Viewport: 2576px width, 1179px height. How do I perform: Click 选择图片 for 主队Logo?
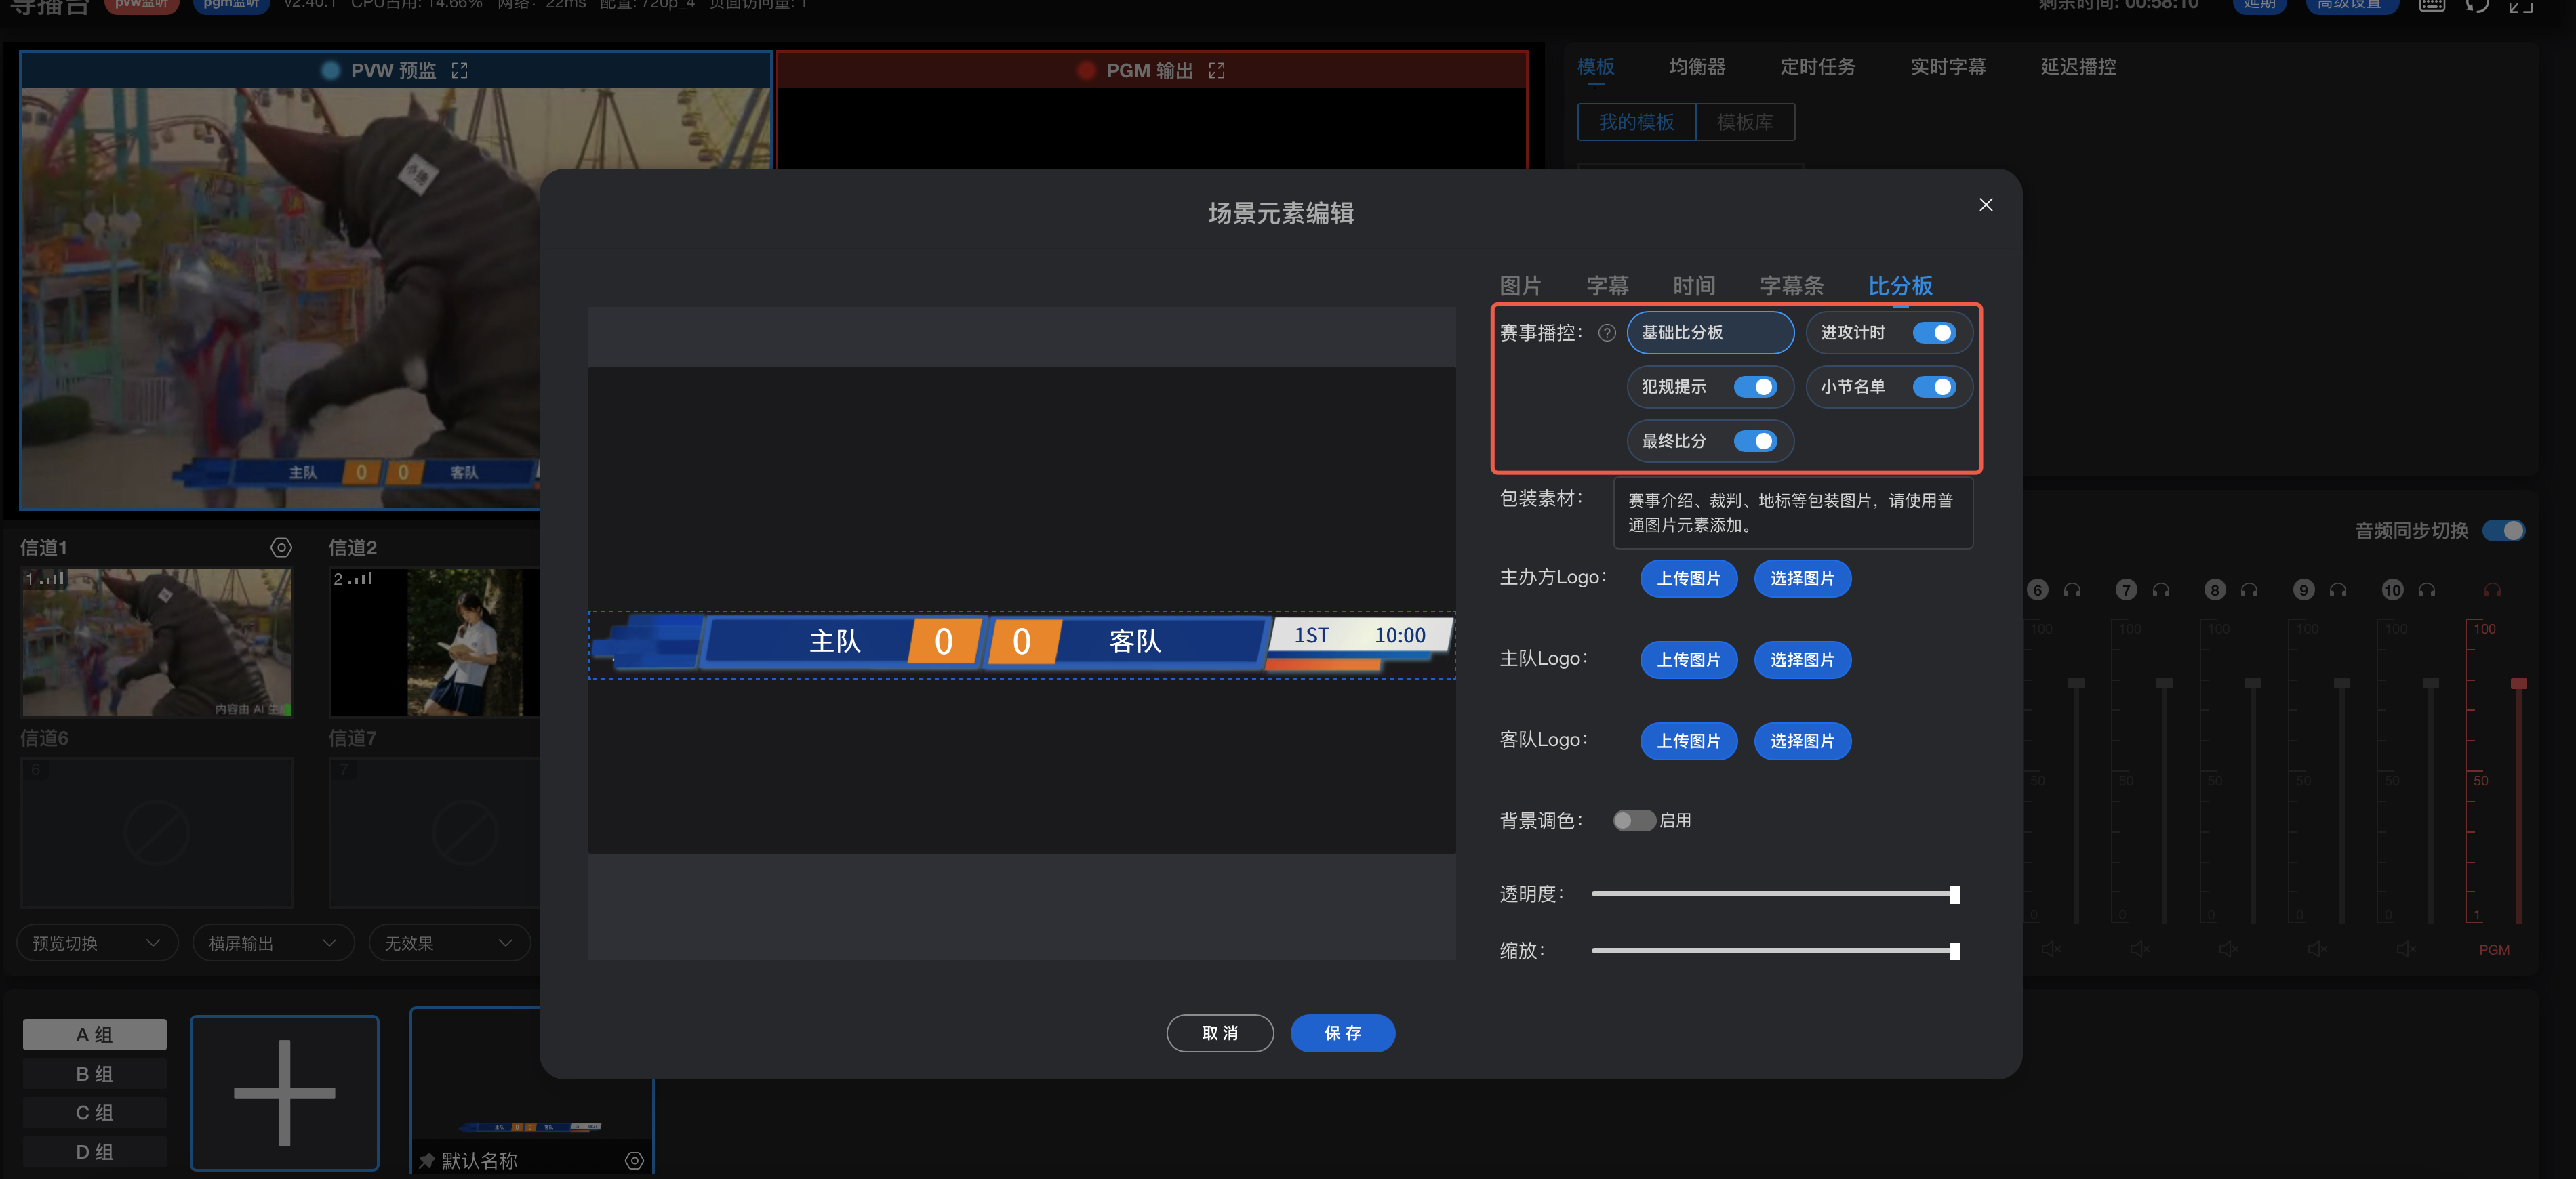coord(1802,659)
